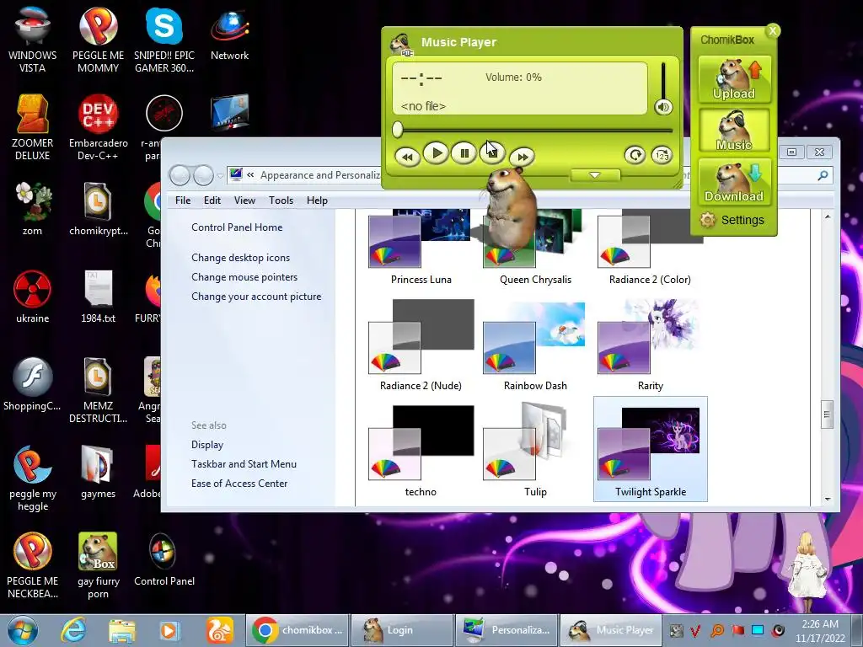Click the Windows Start button

point(23,630)
